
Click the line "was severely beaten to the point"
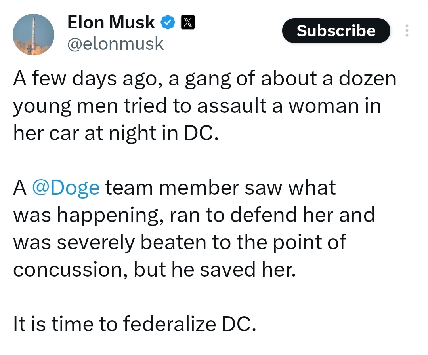tap(180, 242)
